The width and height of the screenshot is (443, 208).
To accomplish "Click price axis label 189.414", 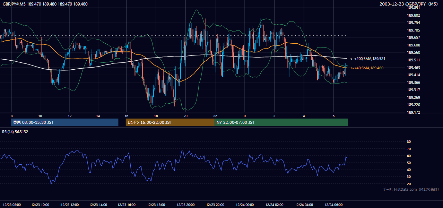I will pyautogui.click(x=414, y=75).
